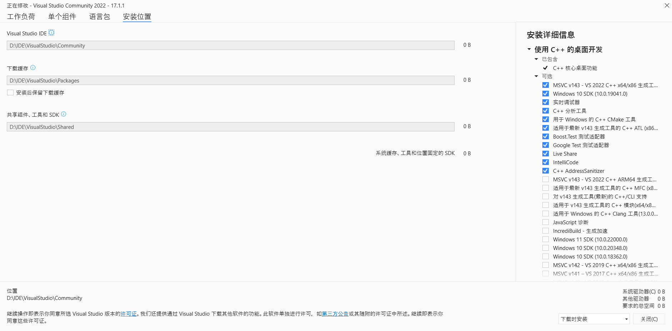Uncheck C++ AddressSanitizer
Viewport: 672px width, 331px height.
(546, 171)
